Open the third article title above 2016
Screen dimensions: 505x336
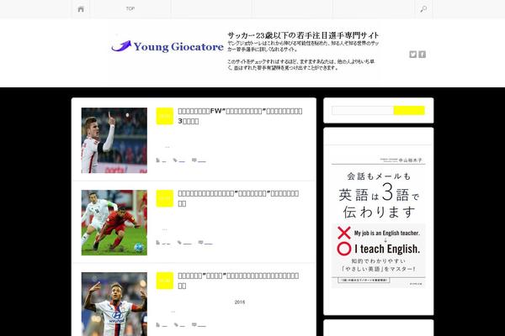point(238,281)
